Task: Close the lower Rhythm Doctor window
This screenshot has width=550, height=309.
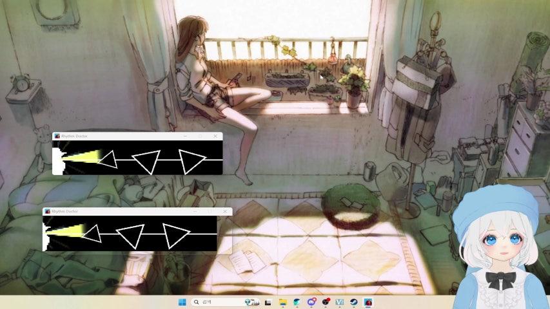Action: pyautogui.click(x=225, y=211)
